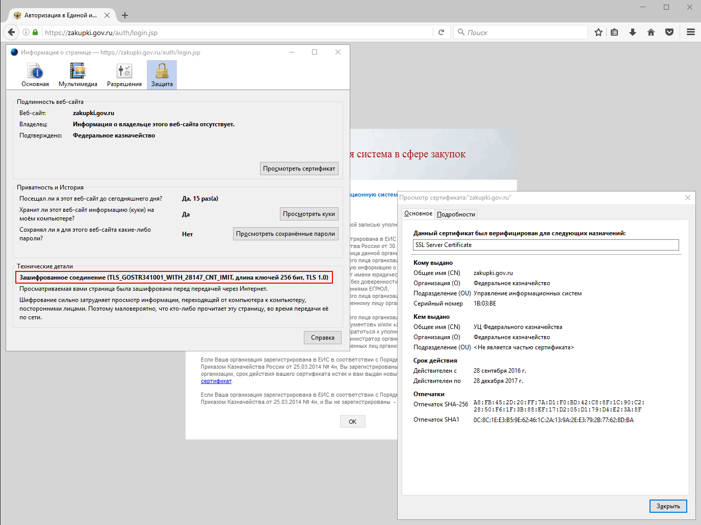701x525 pixels.
Task: Click the "zakupki.gov.ru" website value in Page Info
Action: (x=93, y=113)
